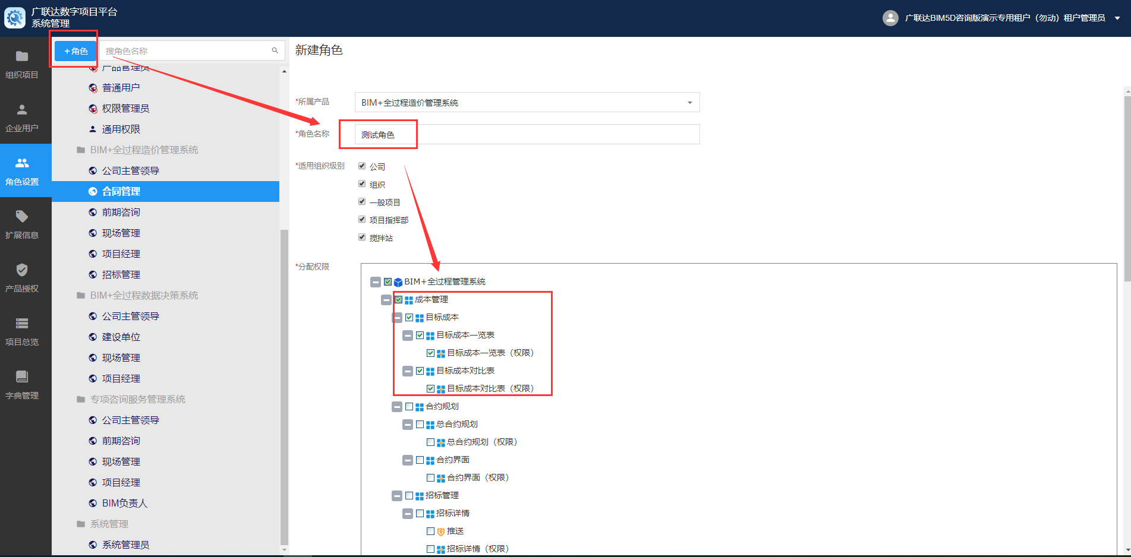This screenshot has height=557, width=1131.
Task: Uncheck the 公司 organization level checkbox
Action: (362, 166)
